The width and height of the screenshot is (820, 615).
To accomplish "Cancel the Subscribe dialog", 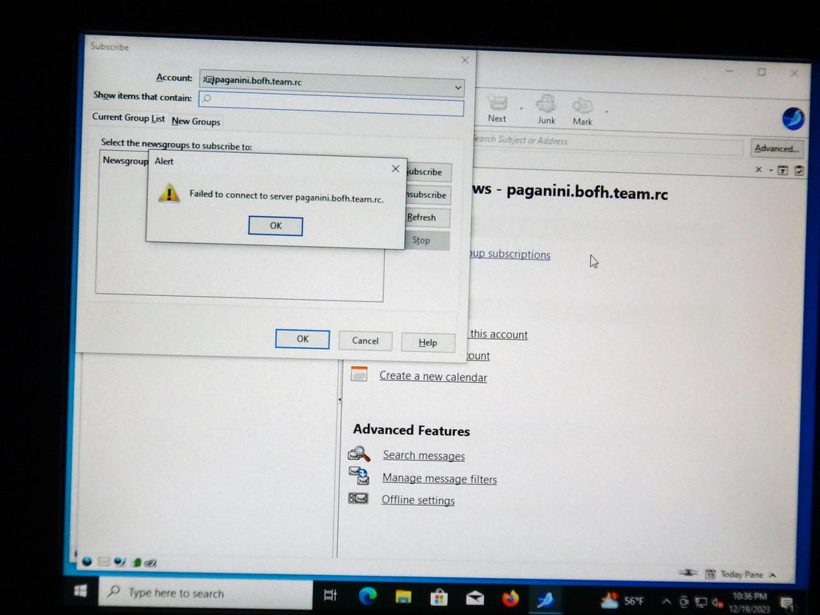I will pyautogui.click(x=365, y=341).
